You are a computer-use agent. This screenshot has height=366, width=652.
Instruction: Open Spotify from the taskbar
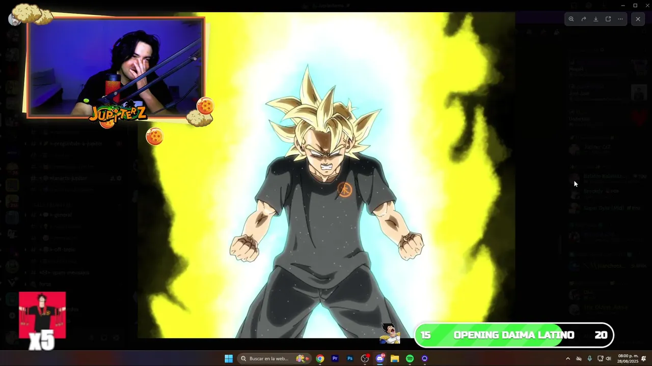[x=410, y=358]
